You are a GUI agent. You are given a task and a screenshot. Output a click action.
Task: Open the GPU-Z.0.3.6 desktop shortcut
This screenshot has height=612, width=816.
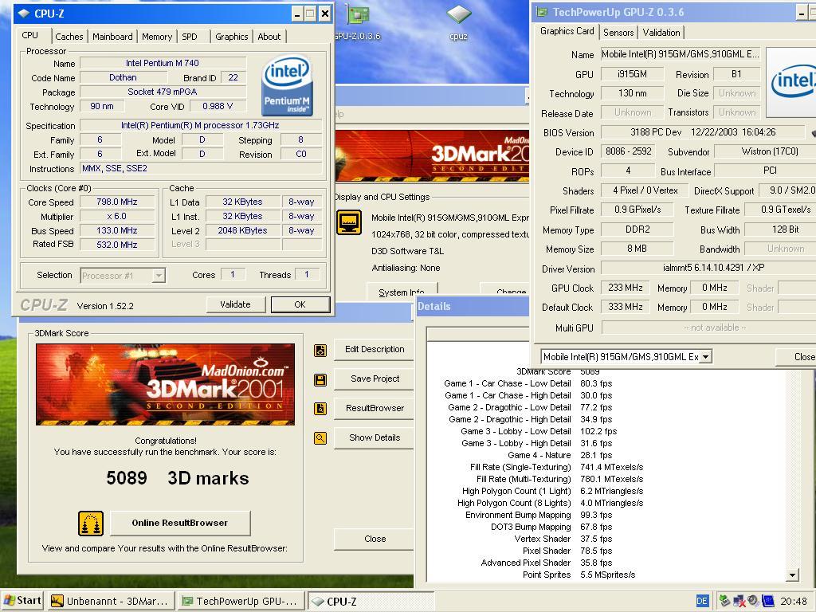click(358, 23)
